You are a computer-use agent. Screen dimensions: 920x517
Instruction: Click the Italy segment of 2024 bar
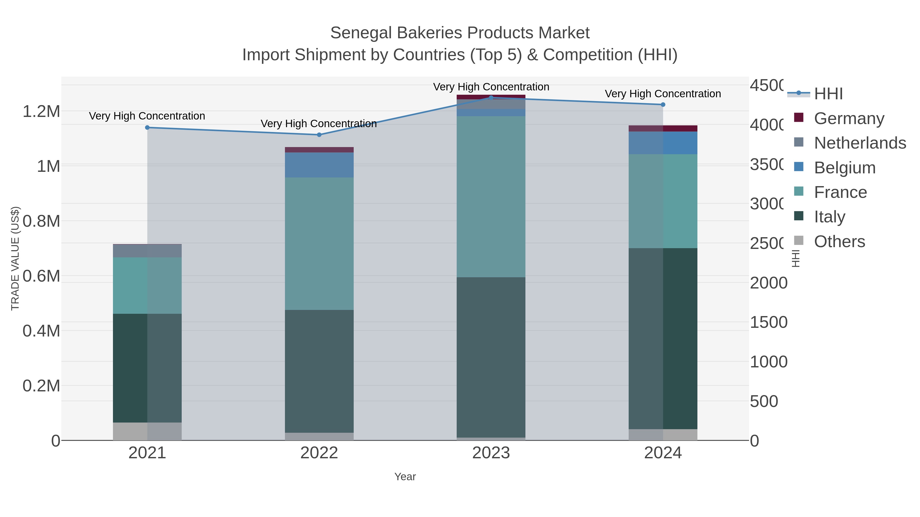663,339
